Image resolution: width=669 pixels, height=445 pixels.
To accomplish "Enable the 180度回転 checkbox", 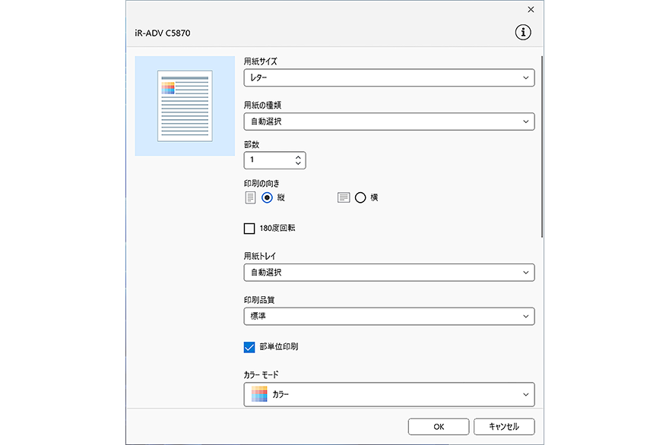I will [x=249, y=228].
